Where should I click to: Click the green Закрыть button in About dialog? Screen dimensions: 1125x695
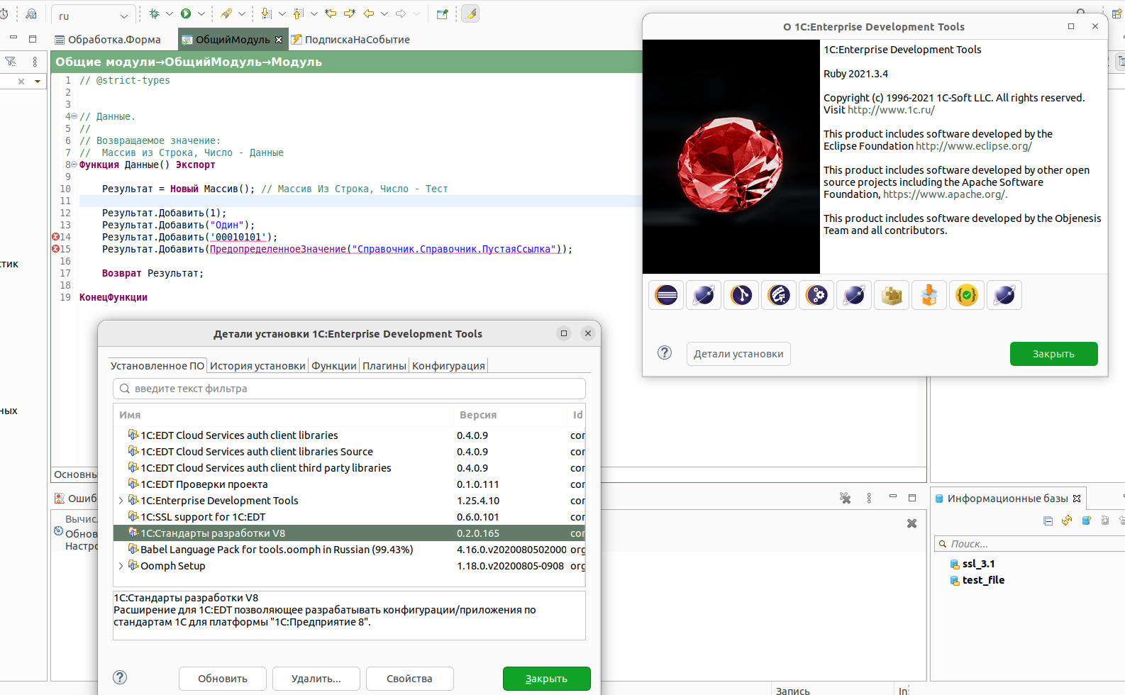click(1053, 354)
